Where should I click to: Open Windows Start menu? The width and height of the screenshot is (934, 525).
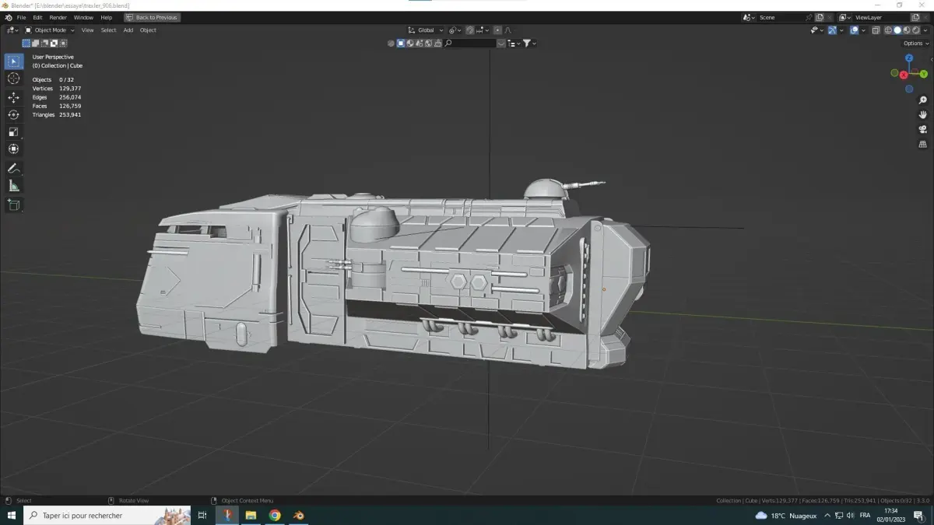(x=12, y=515)
